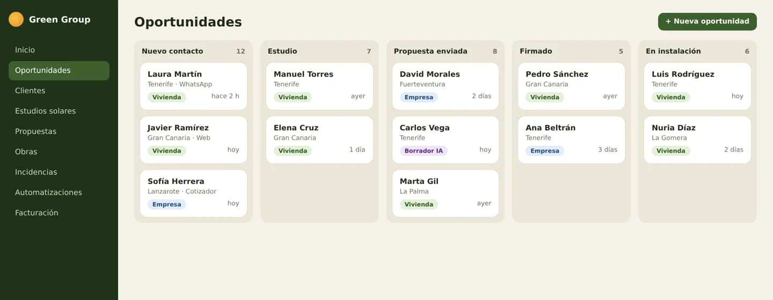Select Pedro Sánchez signed card

tap(571, 86)
